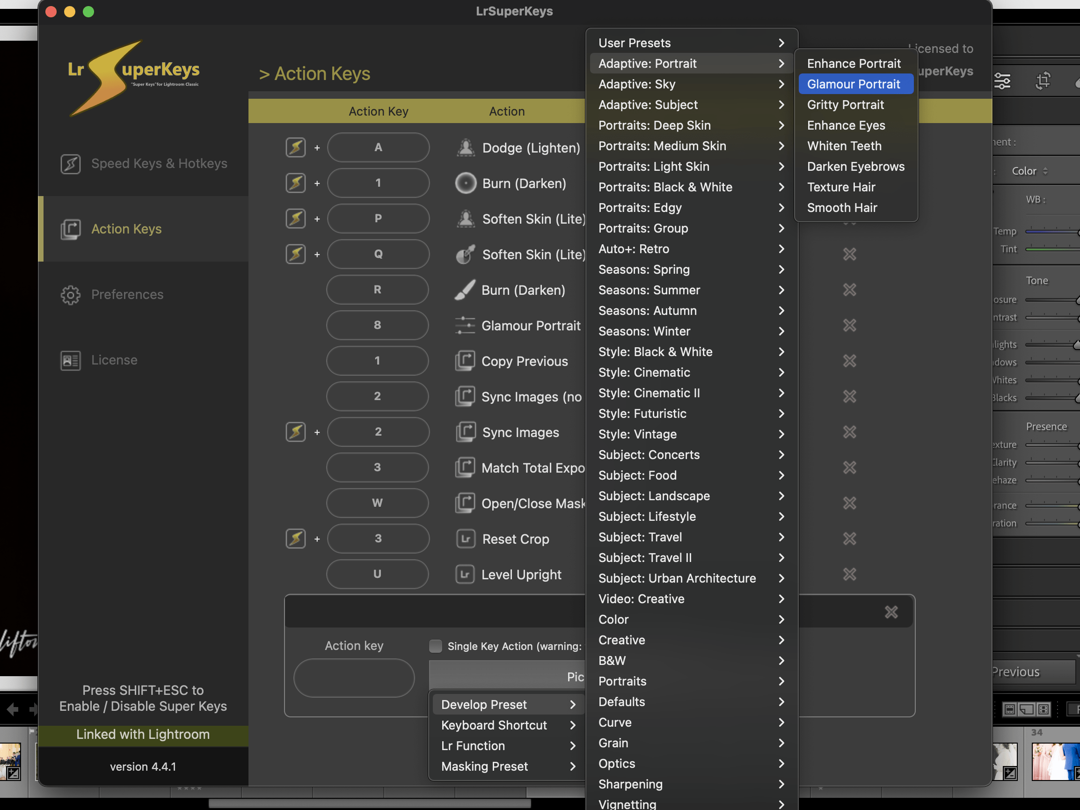Select filmstrip thumbnail numbered 34
Screen dimensions: 1080x810
pyautogui.click(x=1055, y=761)
